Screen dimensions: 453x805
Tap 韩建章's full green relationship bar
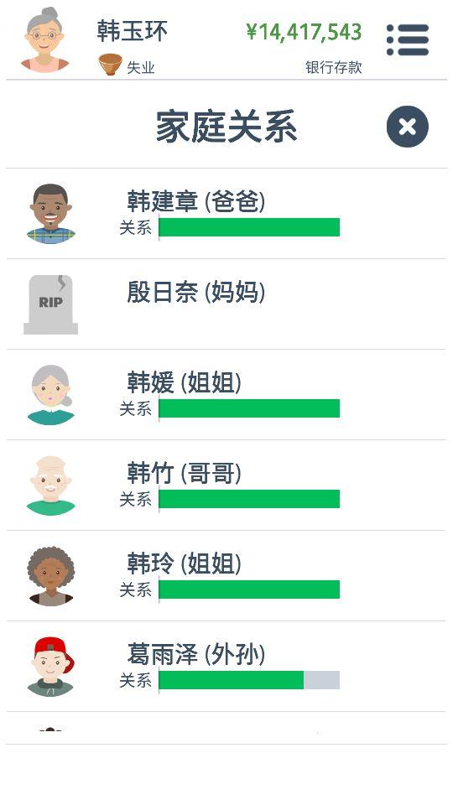click(x=249, y=227)
